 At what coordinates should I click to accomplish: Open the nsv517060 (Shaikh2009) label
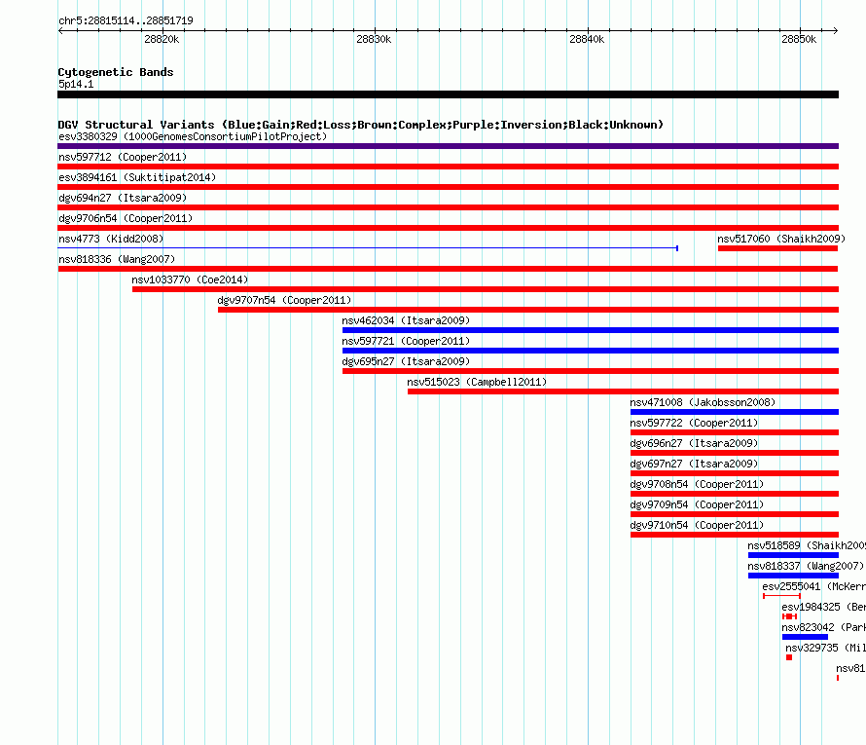pyautogui.click(x=781, y=239)
